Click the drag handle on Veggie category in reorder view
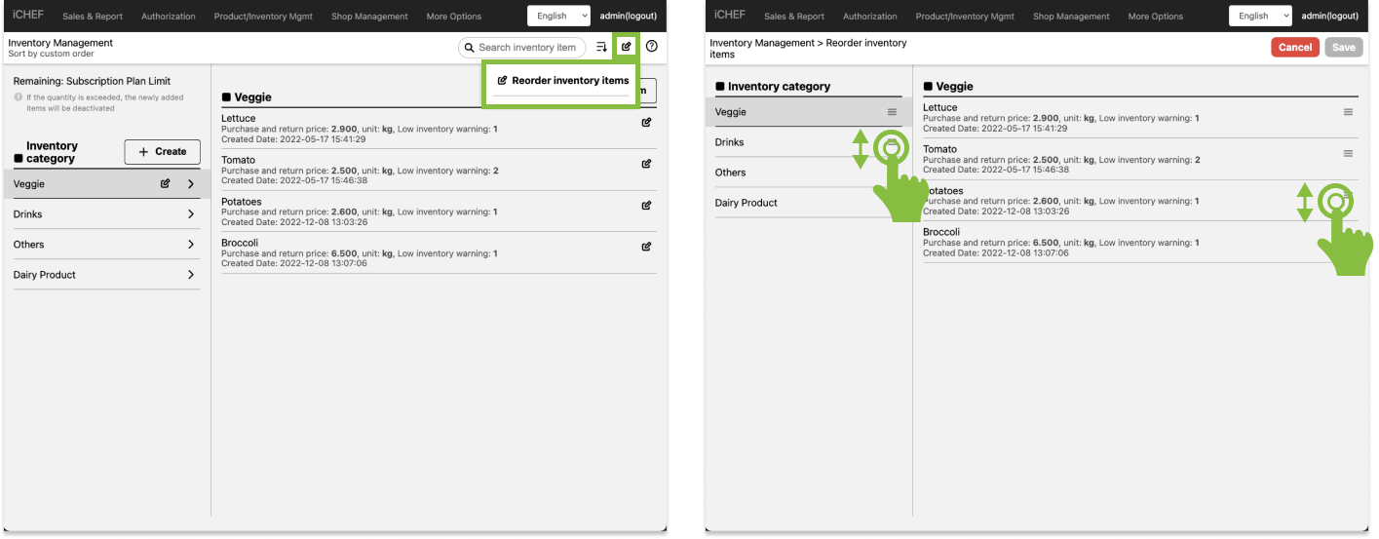Viewport: 1379px width, 539px height. tap(892, 112)
